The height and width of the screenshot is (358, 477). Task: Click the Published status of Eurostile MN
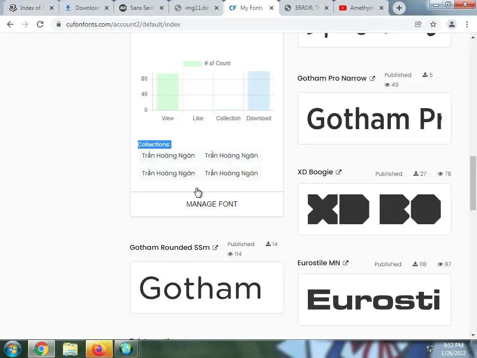(x=388, y=264)
